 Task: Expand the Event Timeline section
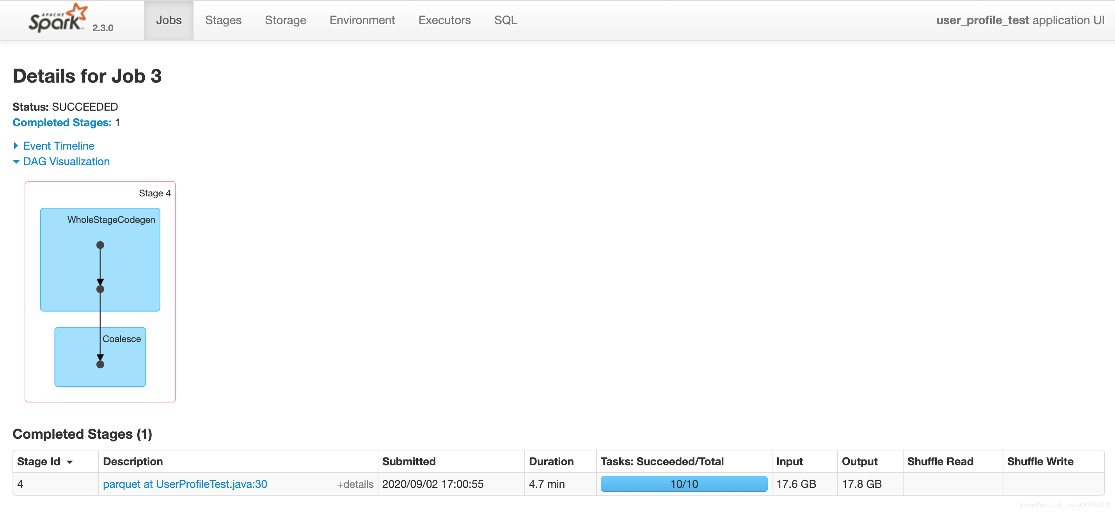(54, 146)
